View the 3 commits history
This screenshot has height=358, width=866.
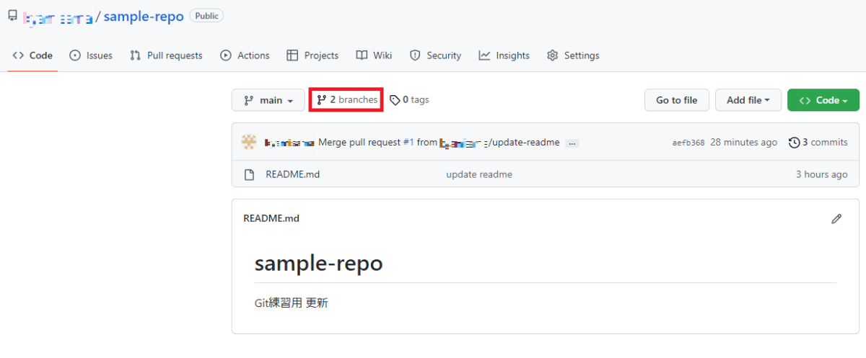coord(818,143)
